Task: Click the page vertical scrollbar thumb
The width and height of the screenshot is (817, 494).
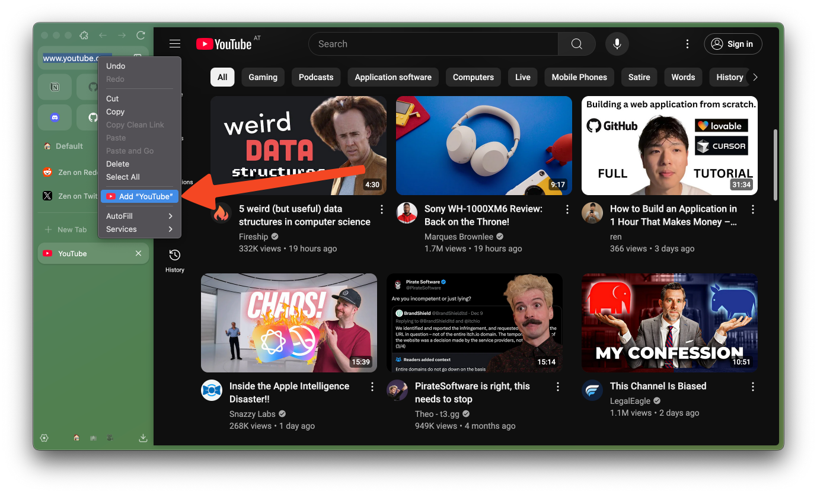Action: pyautogui.click(x=774, y=165)
